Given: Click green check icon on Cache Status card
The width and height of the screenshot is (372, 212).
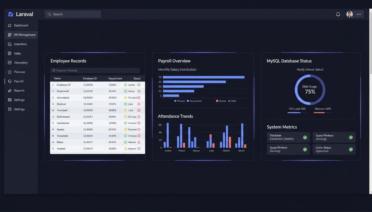Looking at the screenshot, I should click(351, 149).
